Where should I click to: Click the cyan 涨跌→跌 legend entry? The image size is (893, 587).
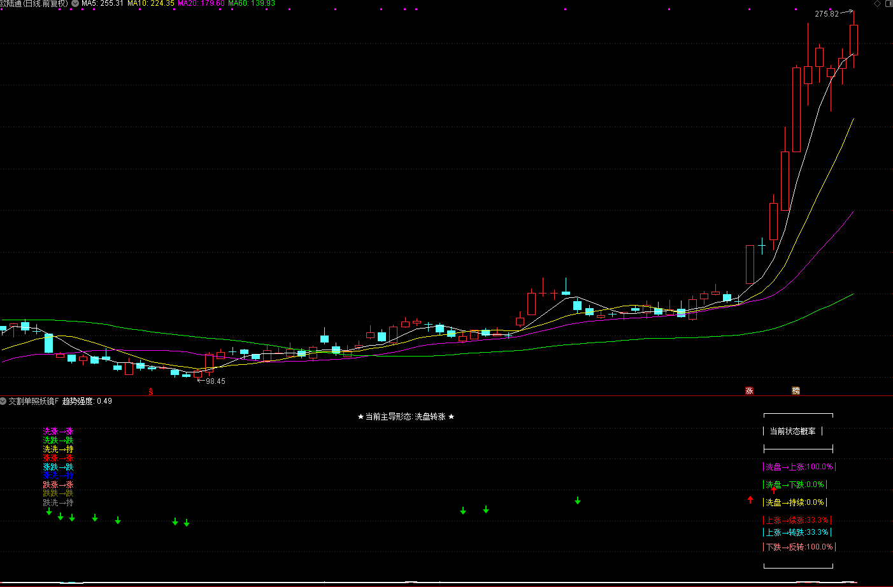pos(58,467)
